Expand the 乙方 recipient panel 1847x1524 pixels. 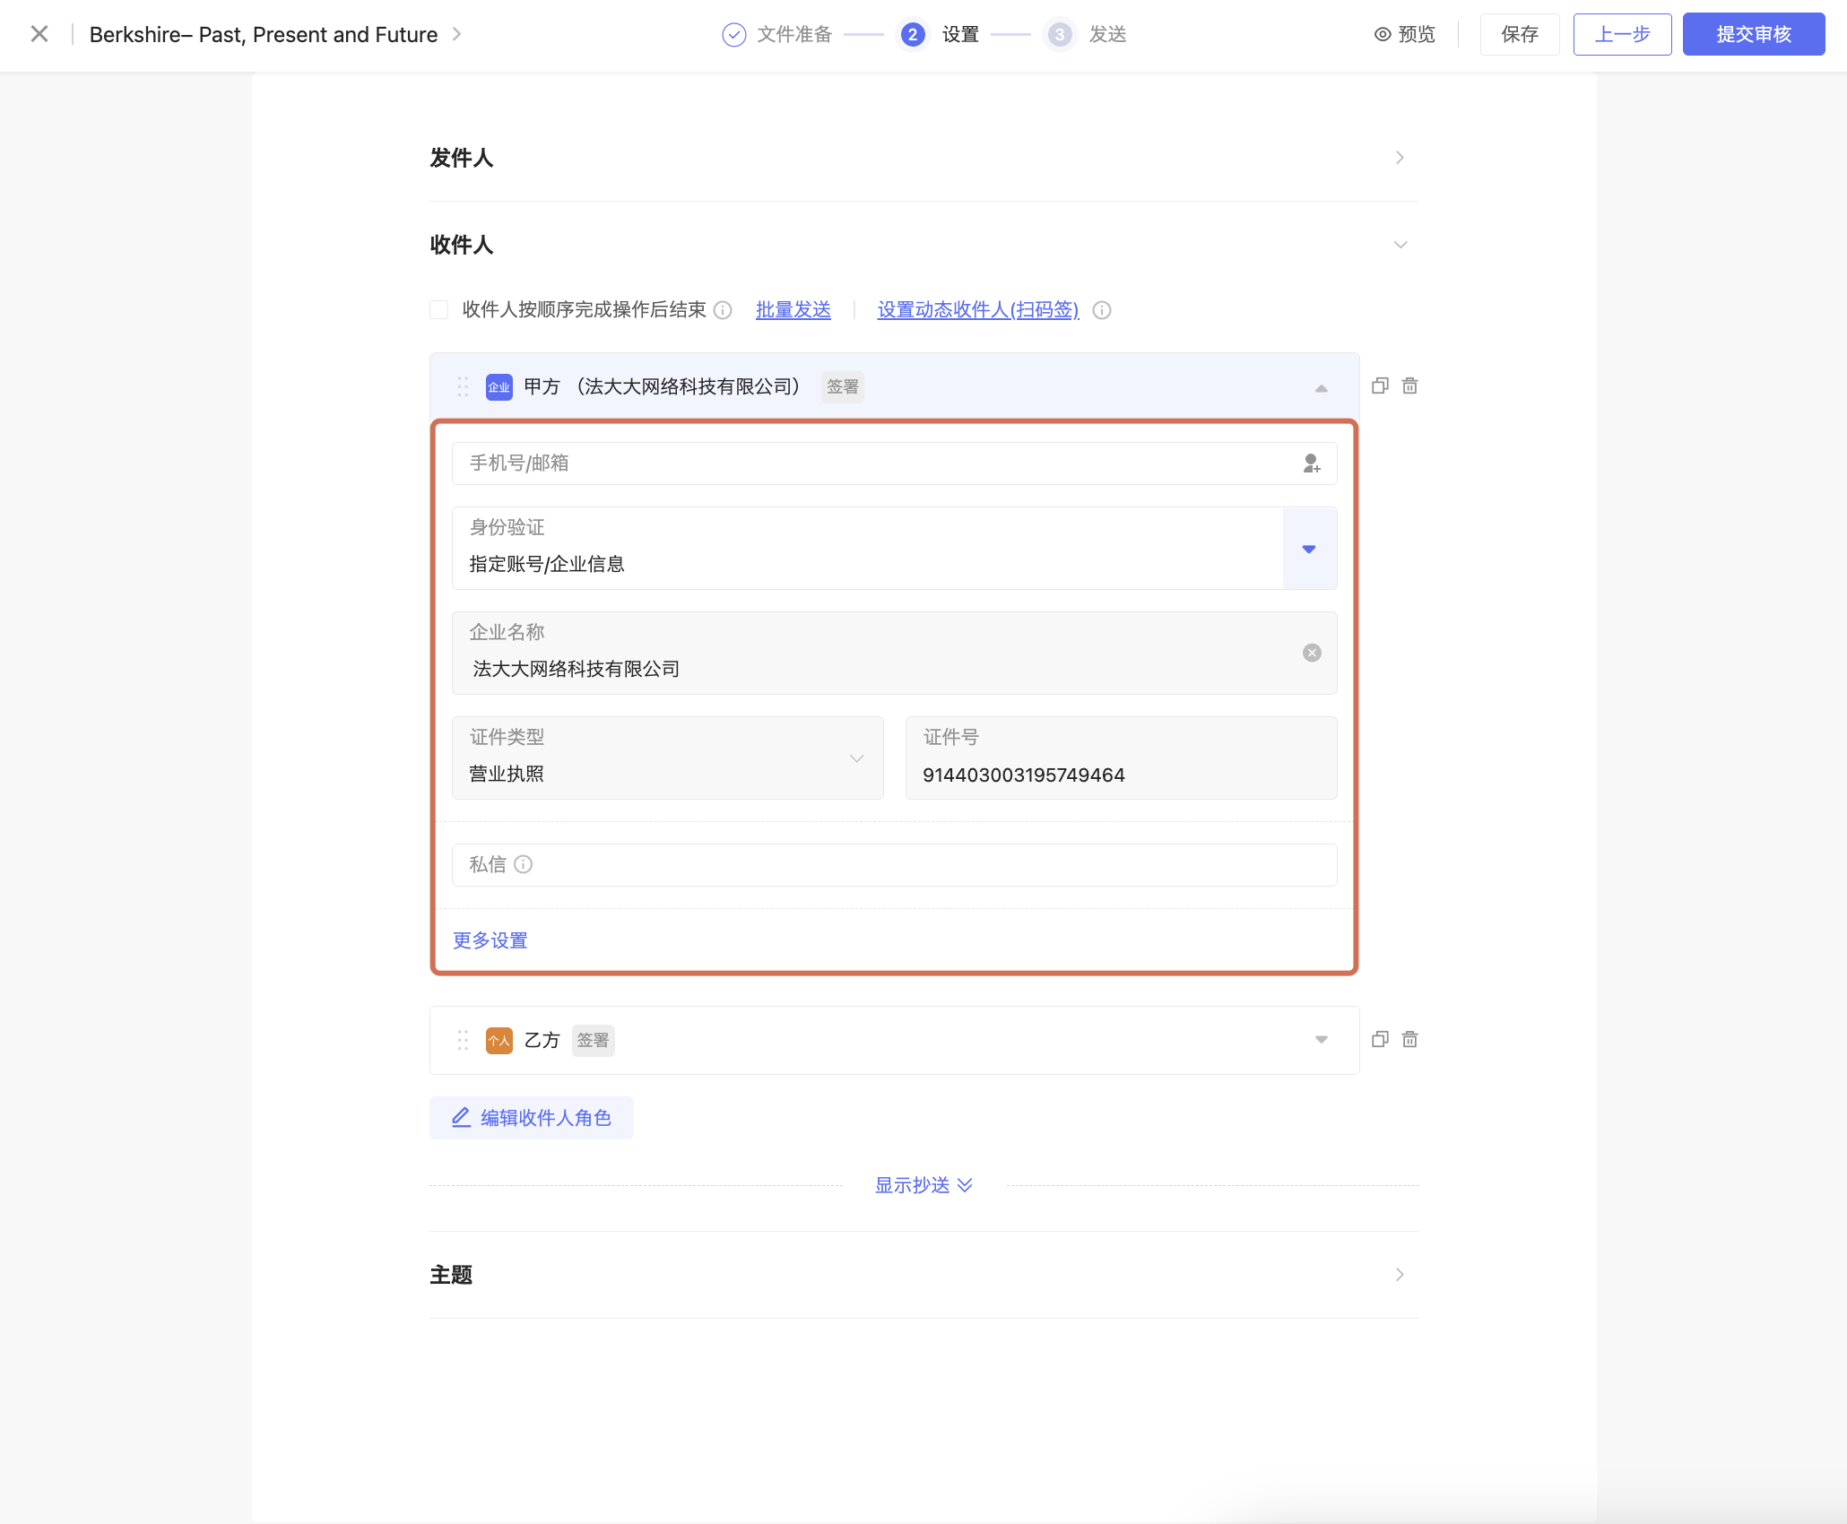1321,1040
